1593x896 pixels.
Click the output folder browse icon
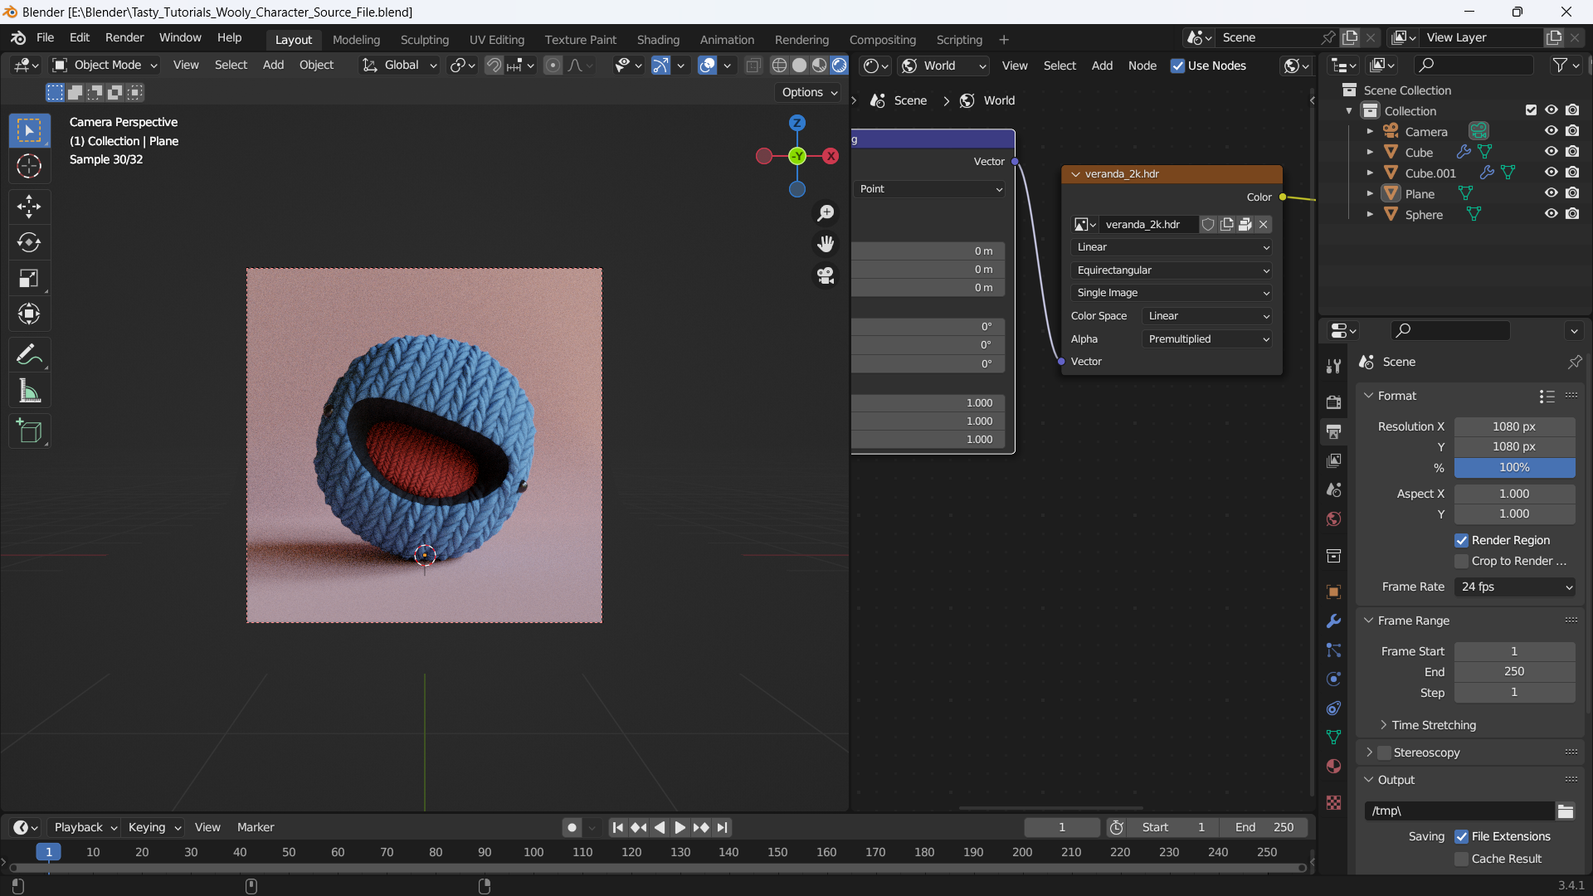1566,811
